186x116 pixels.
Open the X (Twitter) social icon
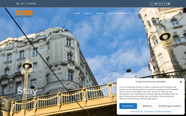pyautogui.click(x=152, y=4)
